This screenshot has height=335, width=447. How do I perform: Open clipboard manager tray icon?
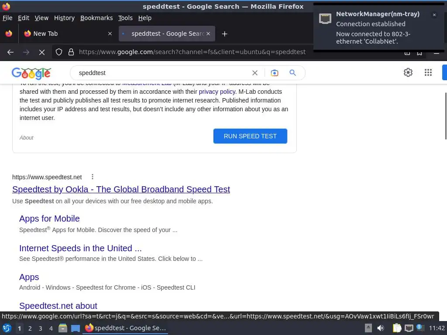pos(397,328)
